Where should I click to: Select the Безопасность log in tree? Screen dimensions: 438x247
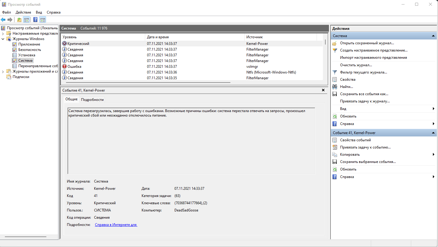tap(30, 50)
